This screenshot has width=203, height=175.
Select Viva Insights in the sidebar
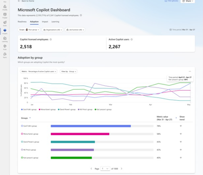point(5,31)
